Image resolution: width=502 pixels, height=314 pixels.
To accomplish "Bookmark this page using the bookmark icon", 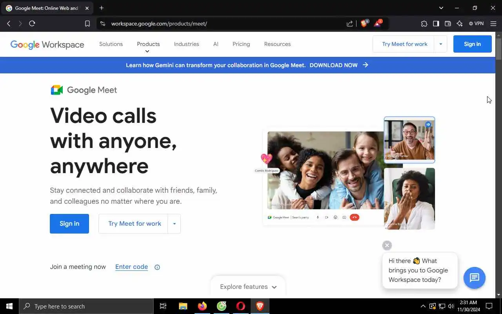I will (87, 24).
